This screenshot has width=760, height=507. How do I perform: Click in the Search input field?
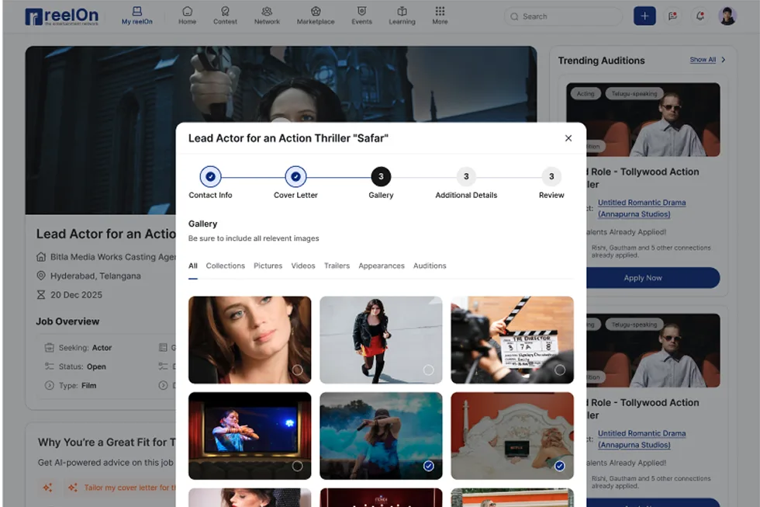[x=566, y=16]
